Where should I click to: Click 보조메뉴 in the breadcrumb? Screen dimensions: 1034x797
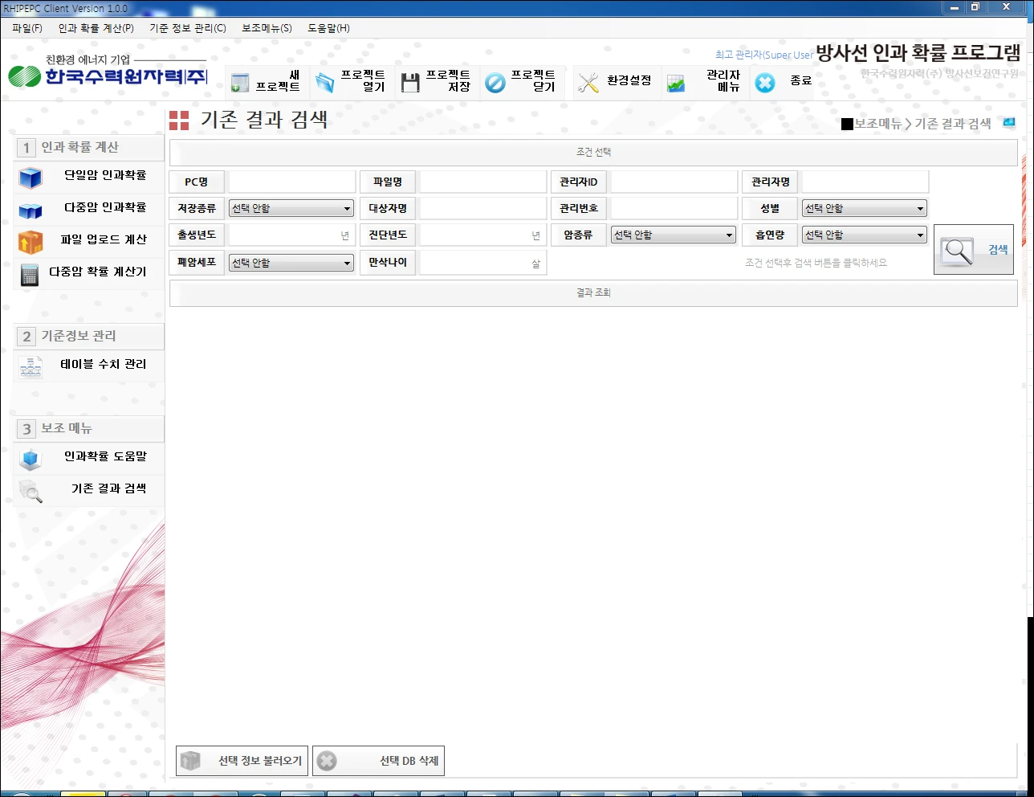point(878,124)
